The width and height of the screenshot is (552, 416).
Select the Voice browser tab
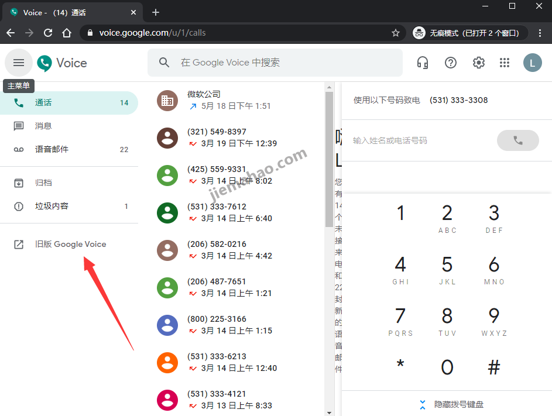(x=70, y=12)
